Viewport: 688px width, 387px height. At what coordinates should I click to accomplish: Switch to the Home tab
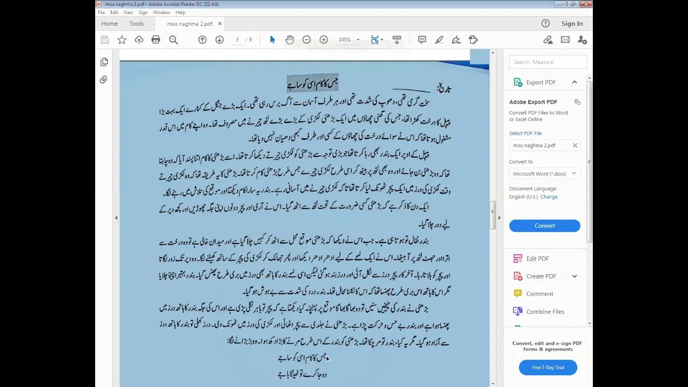point(109,24)
